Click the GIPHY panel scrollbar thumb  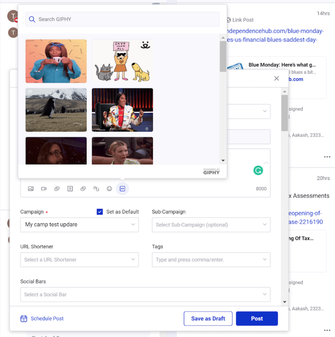click(223, 56)
